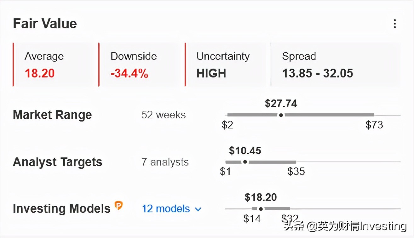This screenshot has width=414, height=238.
Task: Click the $35 analyst target high label
Action: [296, 172]
